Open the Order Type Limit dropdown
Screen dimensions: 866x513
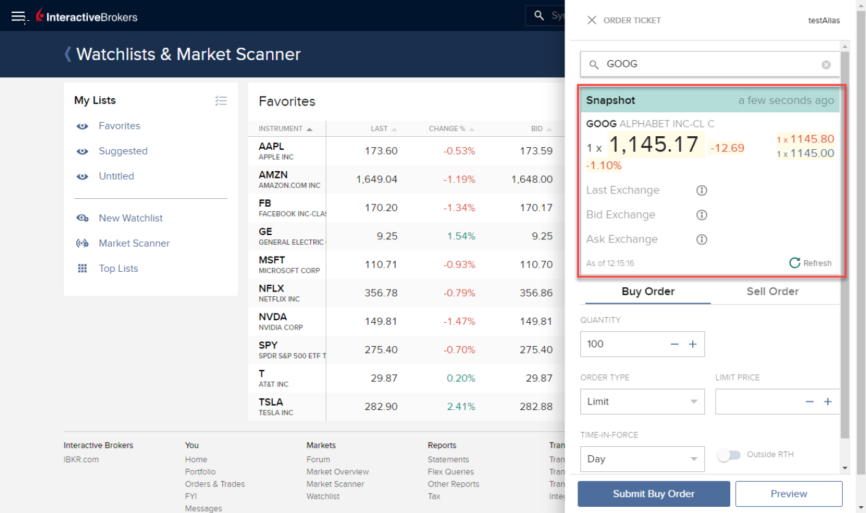[642, 402]
